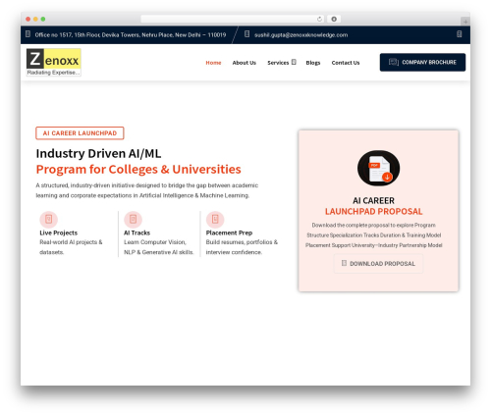This screenshot has height=415, width=491.
Task: Click 'Program for Colleges & Universities' heading
Action: coord(138,170)
